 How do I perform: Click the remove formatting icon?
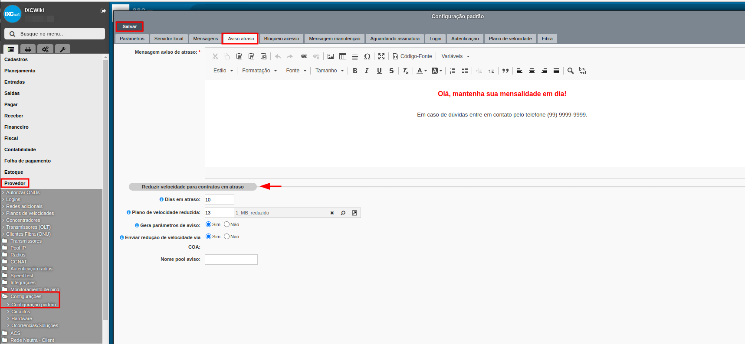(405, 71)
